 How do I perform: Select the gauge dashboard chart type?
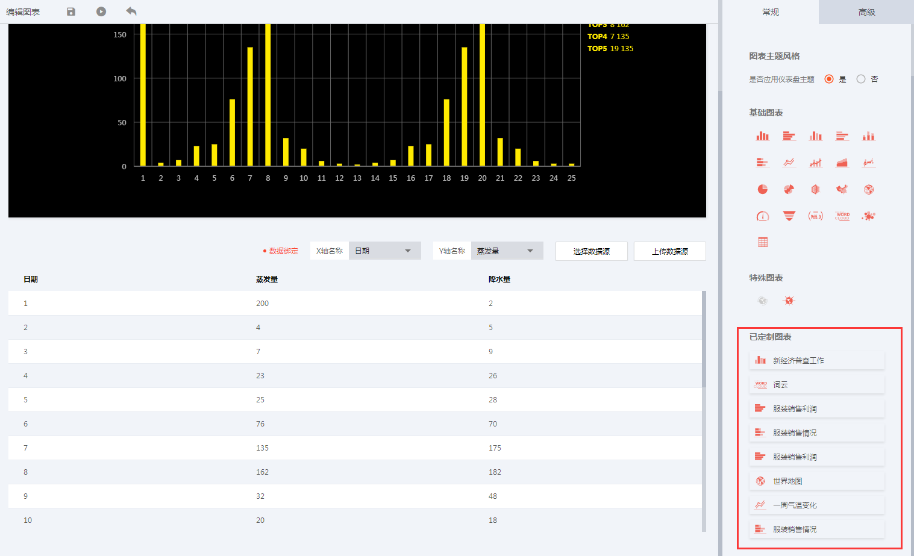763,216
